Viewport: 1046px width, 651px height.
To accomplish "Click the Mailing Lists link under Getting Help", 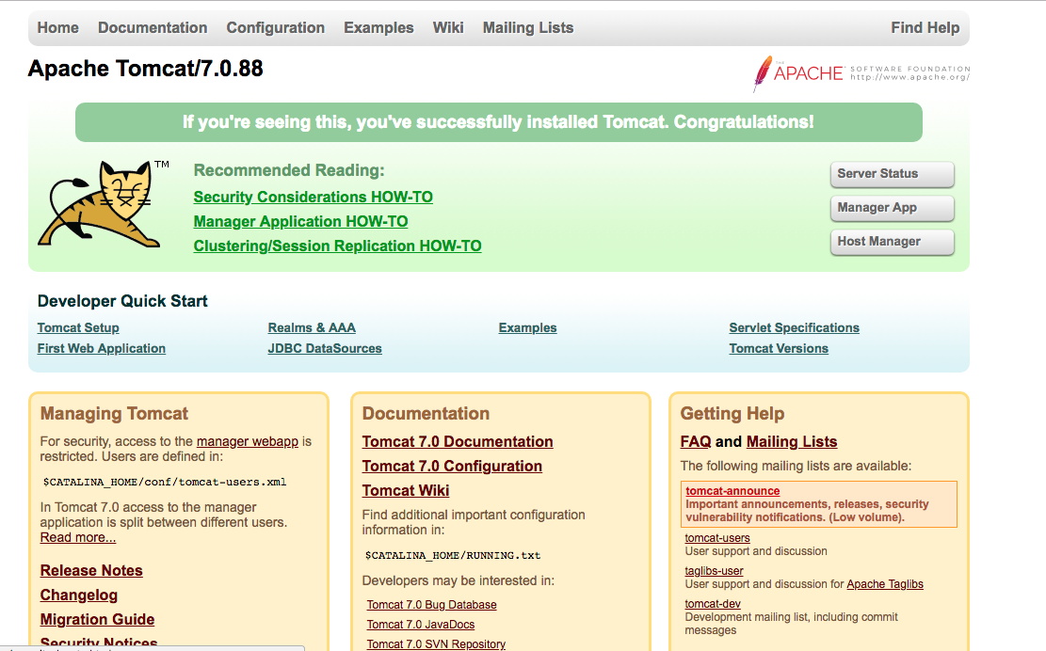I will [792, 442].
